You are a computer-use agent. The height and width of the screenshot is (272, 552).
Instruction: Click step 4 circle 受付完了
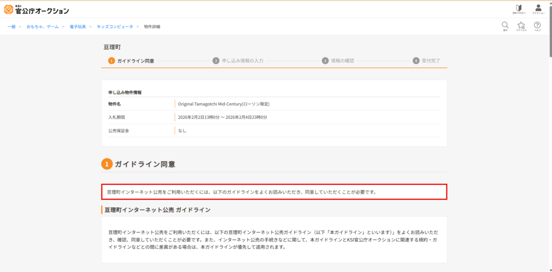(416, 61)
